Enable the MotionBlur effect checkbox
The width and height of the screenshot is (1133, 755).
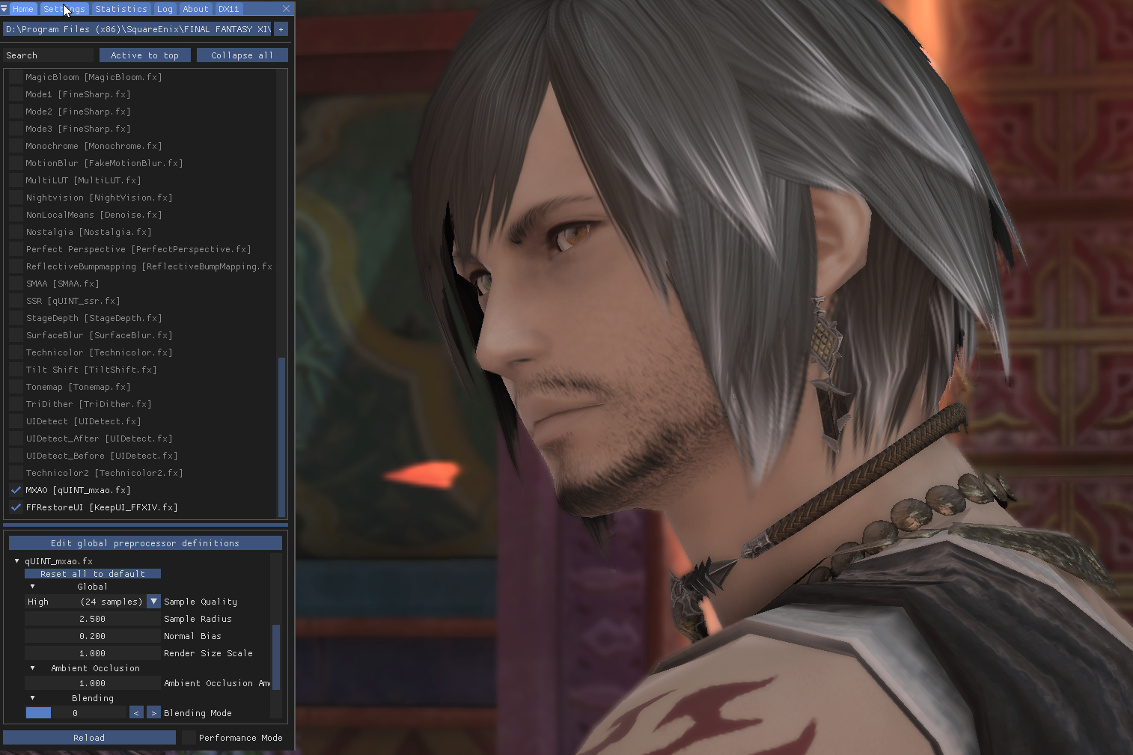pyautogui.click(x=16, y=163)
